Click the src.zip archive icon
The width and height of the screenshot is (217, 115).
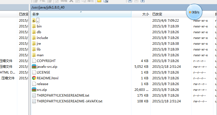coord(34,90)
